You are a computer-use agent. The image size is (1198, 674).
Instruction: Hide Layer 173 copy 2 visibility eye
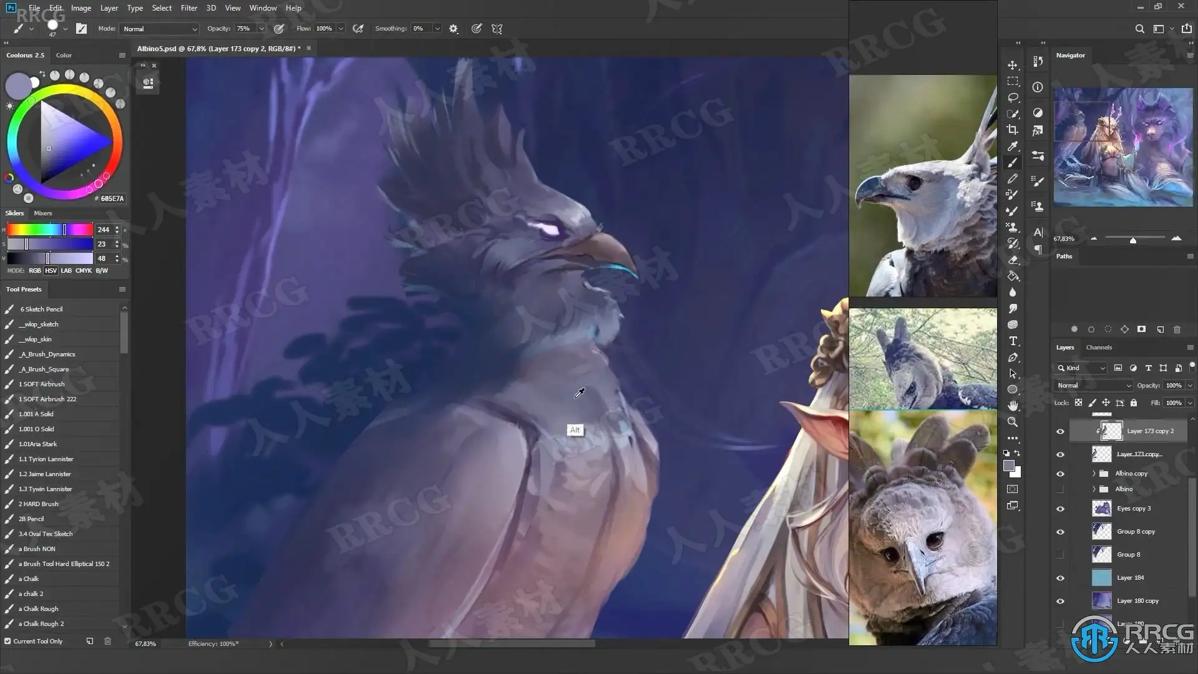coord(1060,431)
